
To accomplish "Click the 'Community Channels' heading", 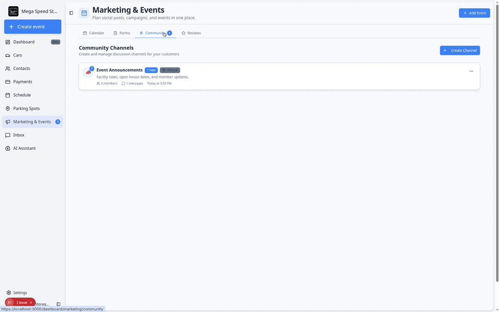I will tap(106, 48).
